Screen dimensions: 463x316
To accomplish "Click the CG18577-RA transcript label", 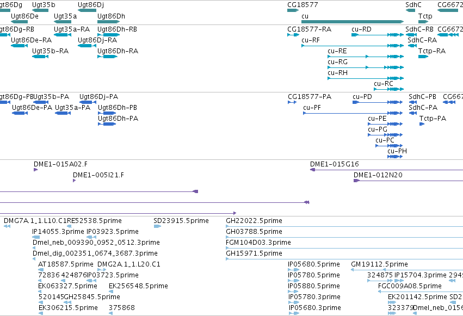I will click(310, 29).
